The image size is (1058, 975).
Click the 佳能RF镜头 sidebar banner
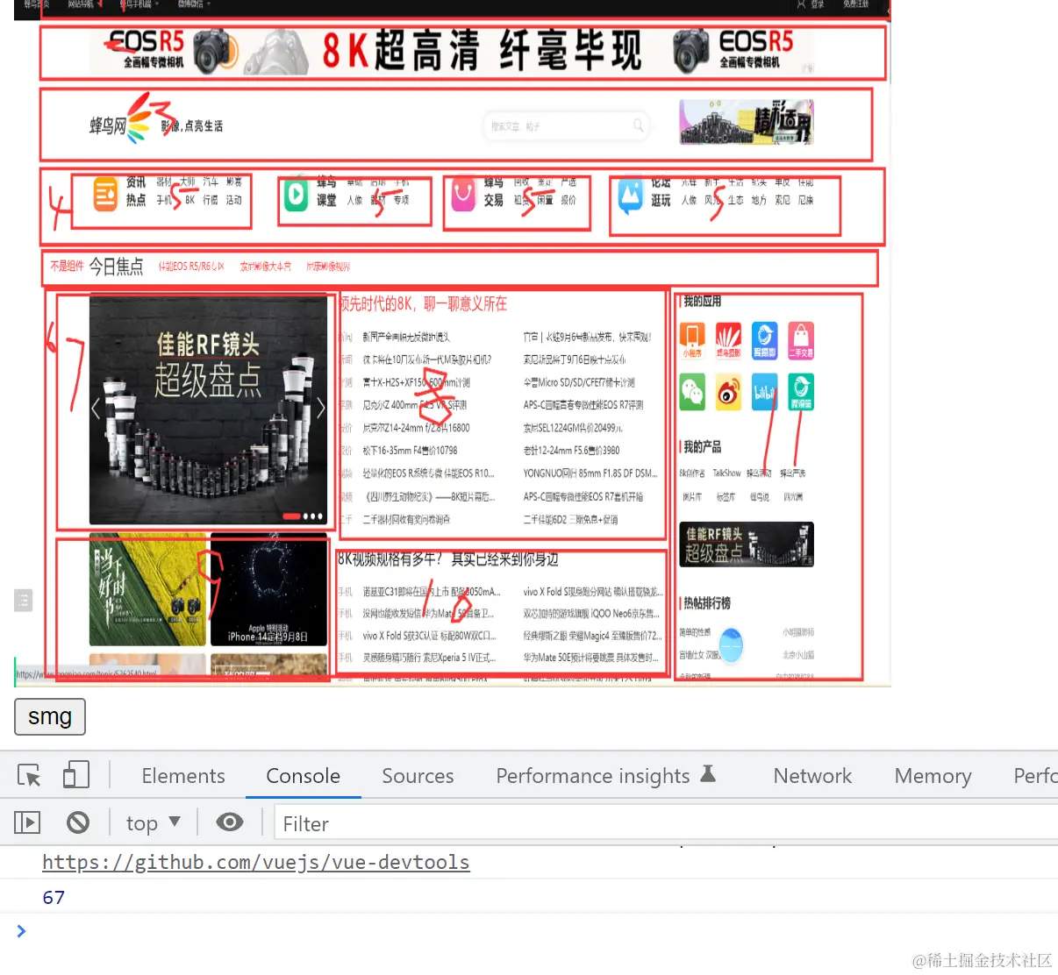(747, 544)
